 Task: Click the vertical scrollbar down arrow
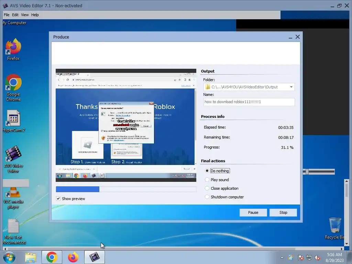click(x=346, y=244)
